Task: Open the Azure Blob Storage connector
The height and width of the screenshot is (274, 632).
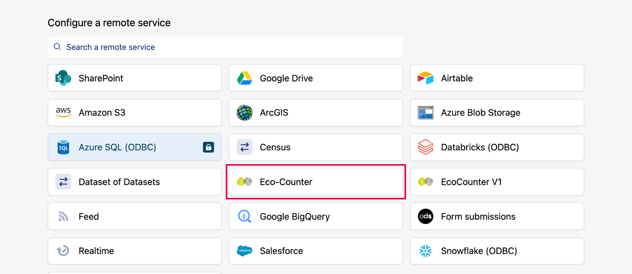Action: point(497,113)
